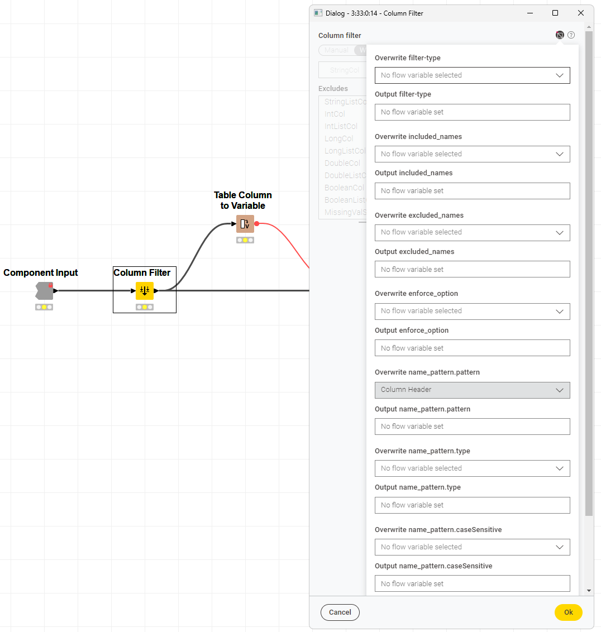
Task: Open Overwrite name_pattern.pattern dropdown showing Column Header
Action: click(x=473, y=390)
